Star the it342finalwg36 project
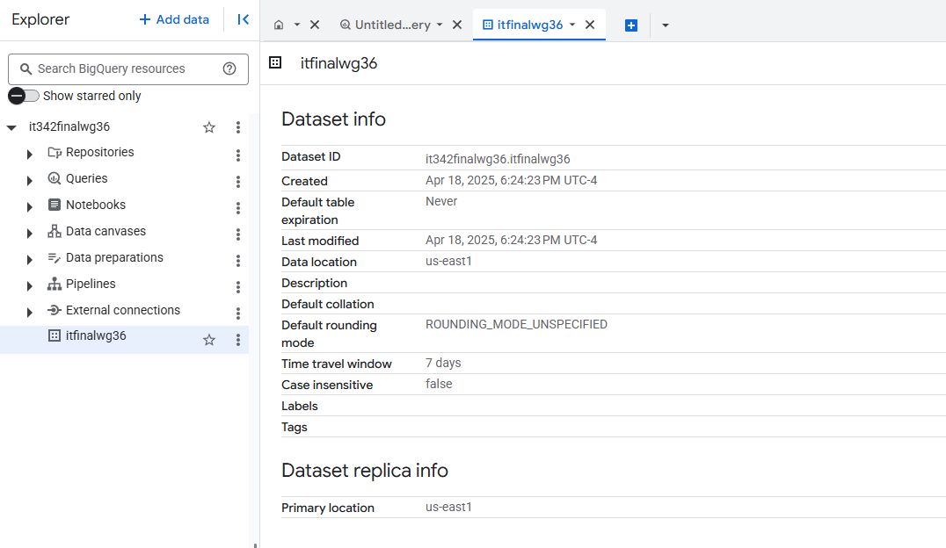 pyautogui.click(x=209, y=127)
